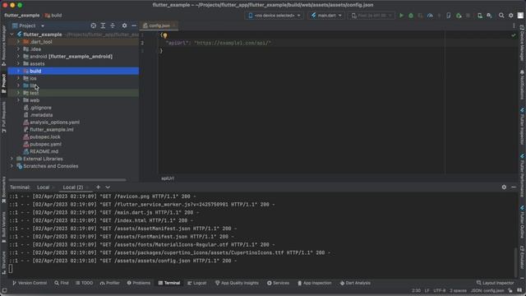Open the Problems tool tab
The image size is (526, 296).
[139, 283]
